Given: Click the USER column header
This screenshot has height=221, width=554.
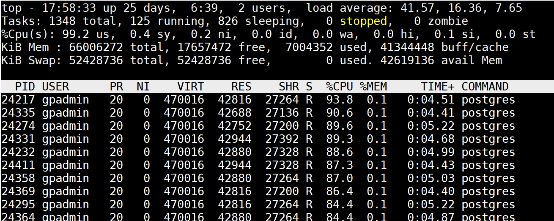Looking at the screenshot, I should tap(55, 87).
